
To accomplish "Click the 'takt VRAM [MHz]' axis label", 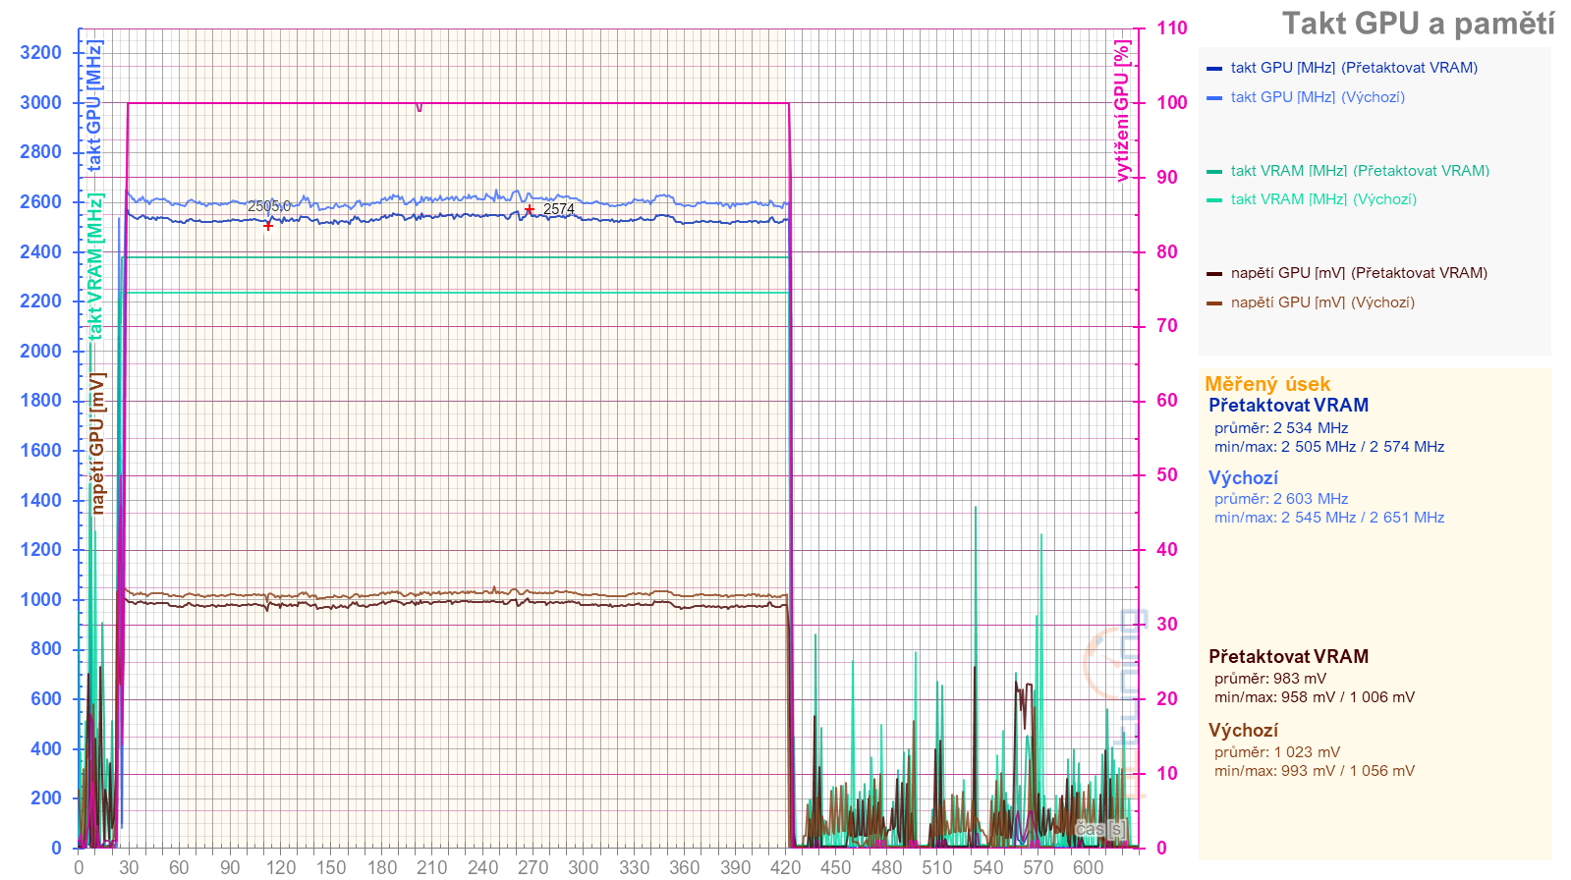I will [x=94, y=266].
